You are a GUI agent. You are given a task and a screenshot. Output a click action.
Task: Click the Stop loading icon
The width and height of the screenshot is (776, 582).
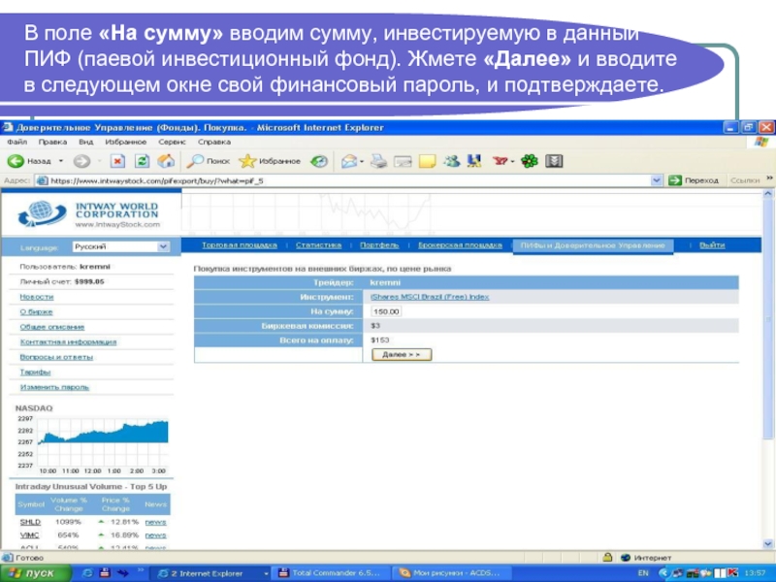pos(117,161)
